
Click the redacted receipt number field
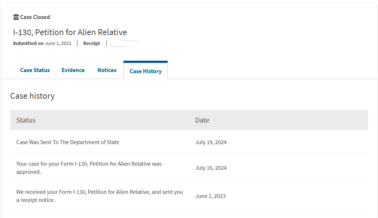click(x=123, y=44)
